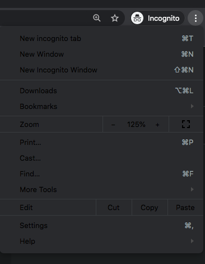Screen dimensions: 205x264
Task: Close the three-dot Chrome menu button
Action: (x=195, y=18)
